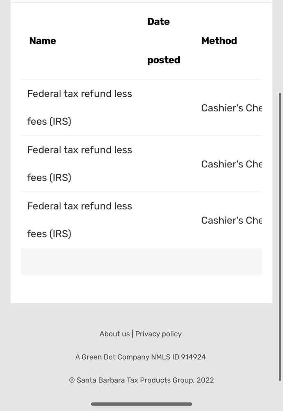Tap first row's Cashier's Check method
Image resolution: width=283 pixels, height=411 pixels.
232,108
